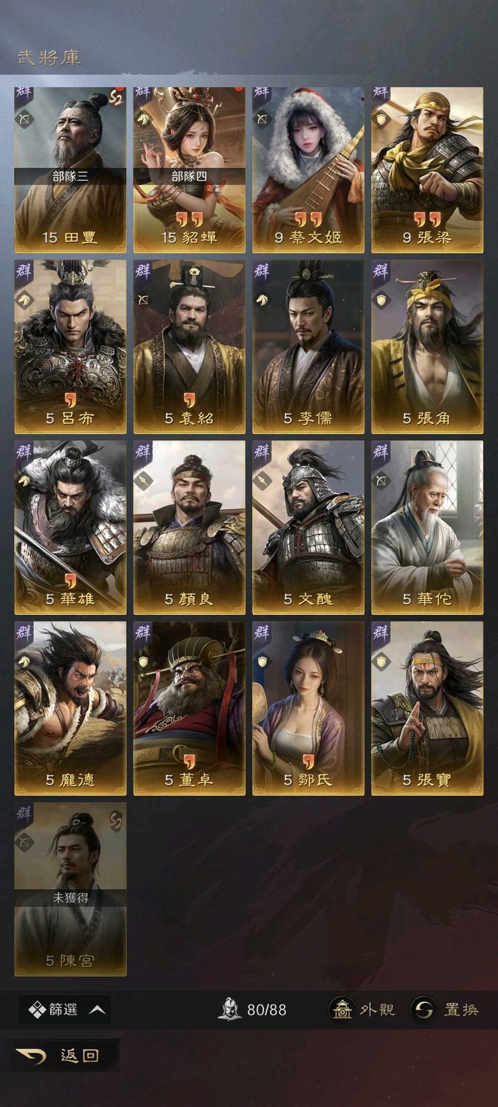Select the 董卓 general card

coord(189,709)
